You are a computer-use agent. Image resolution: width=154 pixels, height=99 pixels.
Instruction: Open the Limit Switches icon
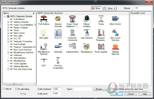pos(87,33)
